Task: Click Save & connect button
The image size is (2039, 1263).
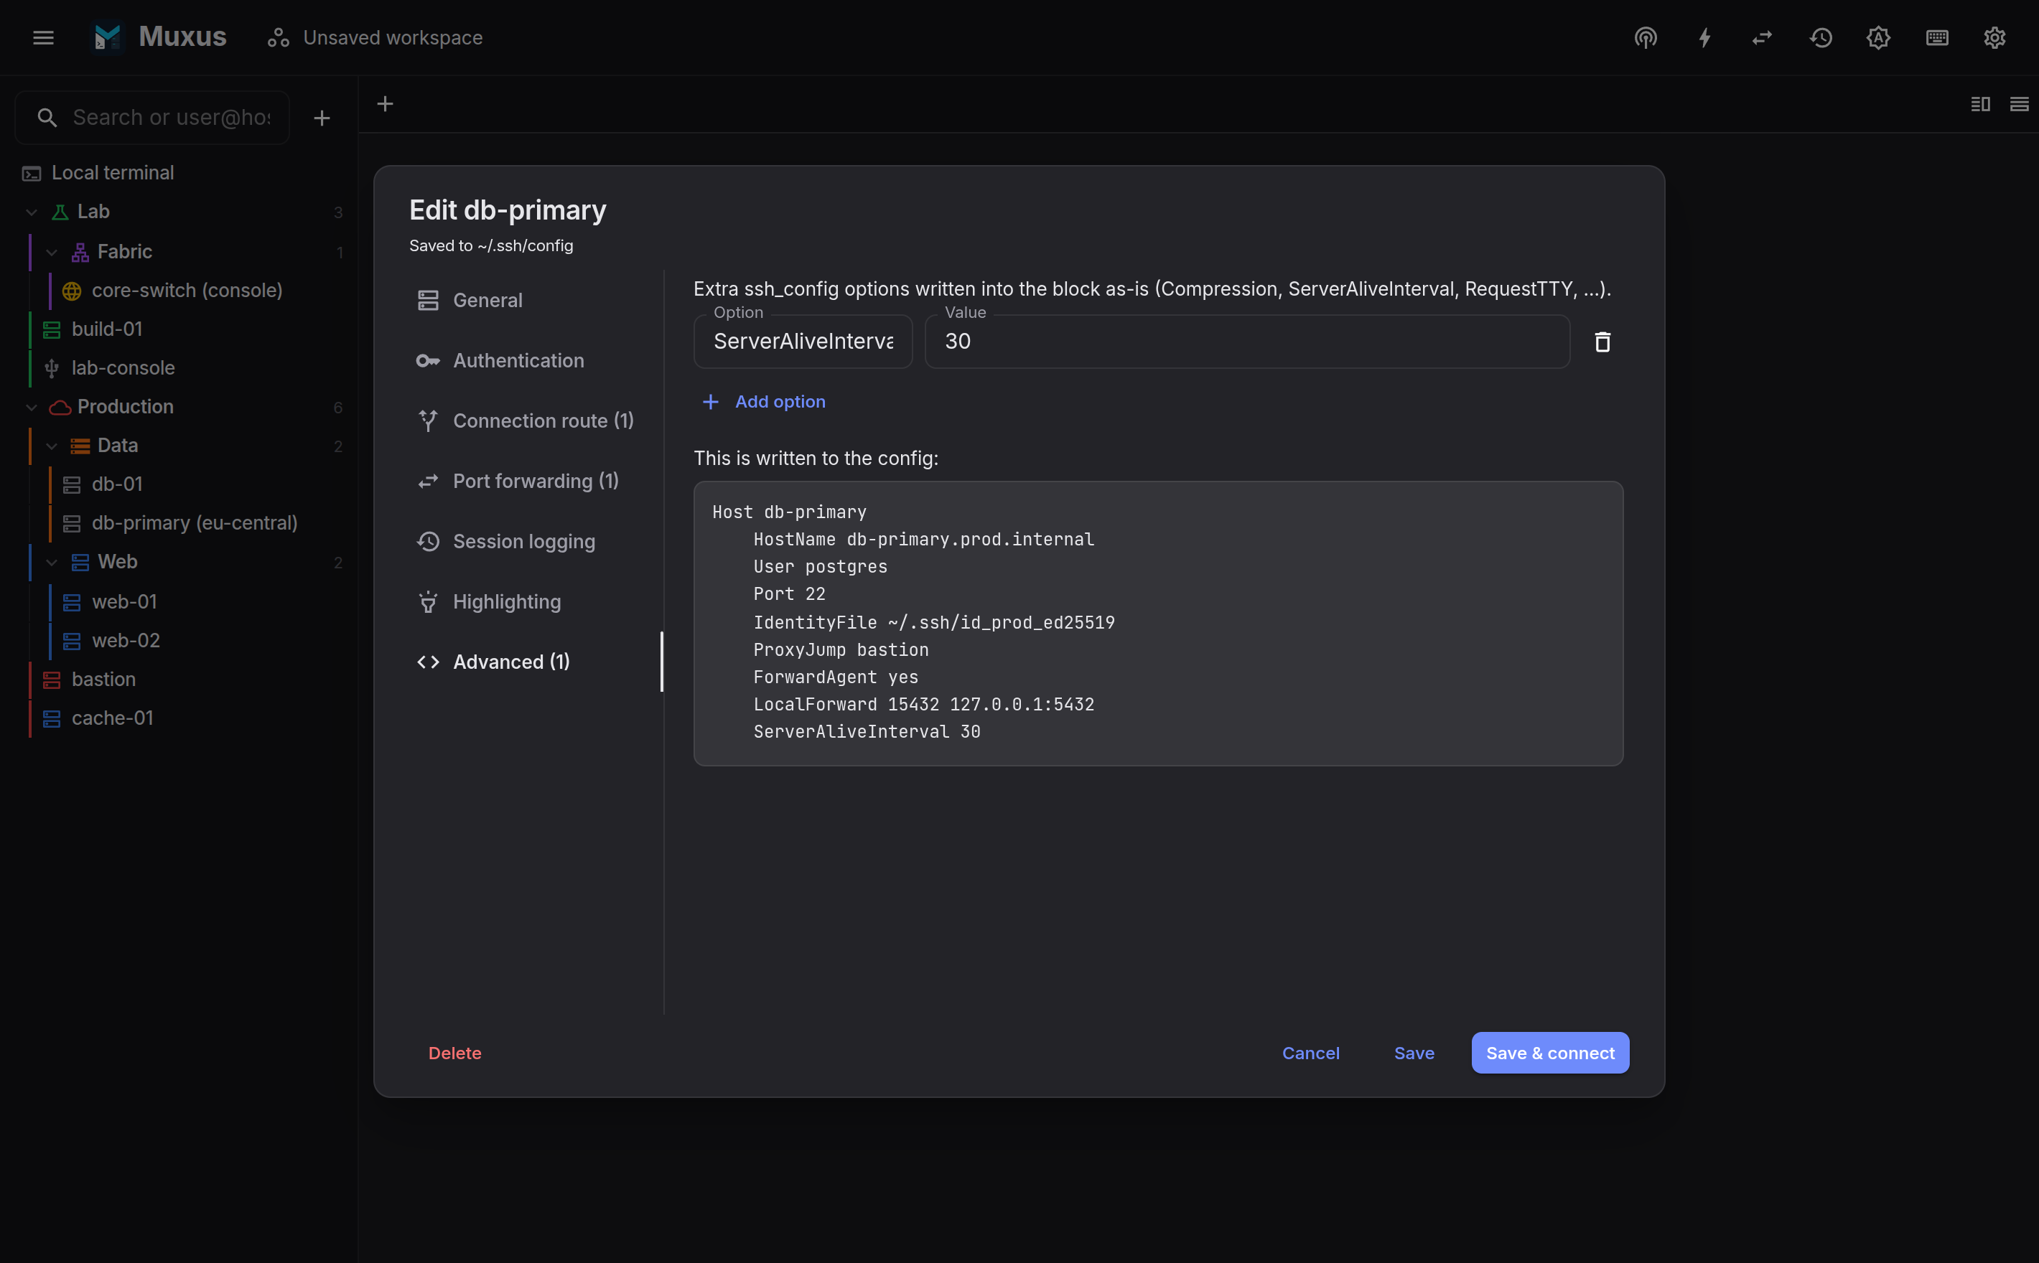Action: [1550, 1053]
